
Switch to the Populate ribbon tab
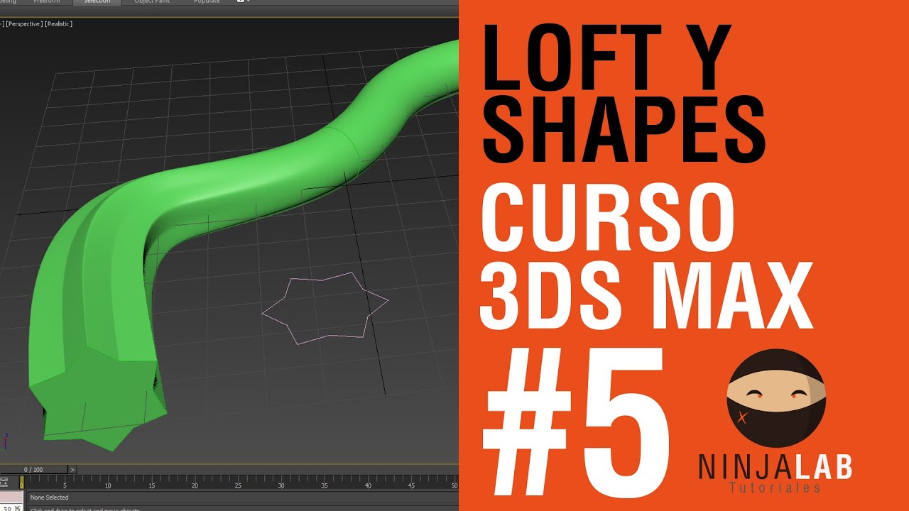[x=207, y=2]
